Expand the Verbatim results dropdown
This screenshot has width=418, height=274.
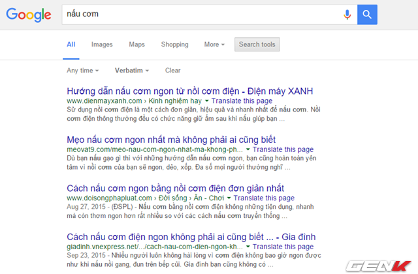pyautogui.click(x=133, y=70)
